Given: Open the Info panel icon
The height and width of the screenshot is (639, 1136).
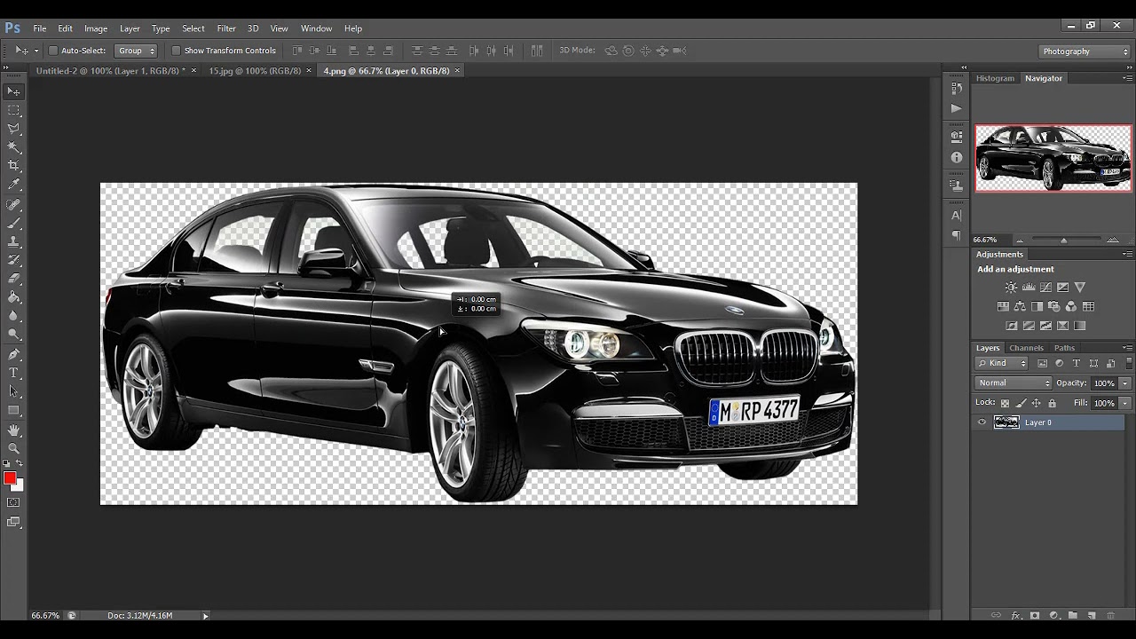Looking at the screenshot, I should pos(956,157).
